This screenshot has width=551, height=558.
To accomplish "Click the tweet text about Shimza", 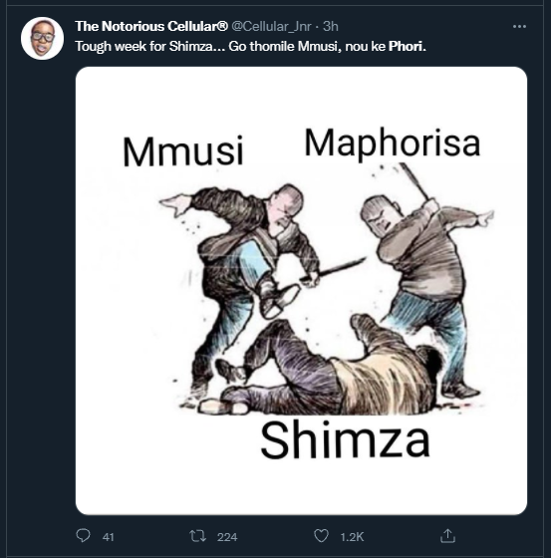I will (x=250, y=46).
